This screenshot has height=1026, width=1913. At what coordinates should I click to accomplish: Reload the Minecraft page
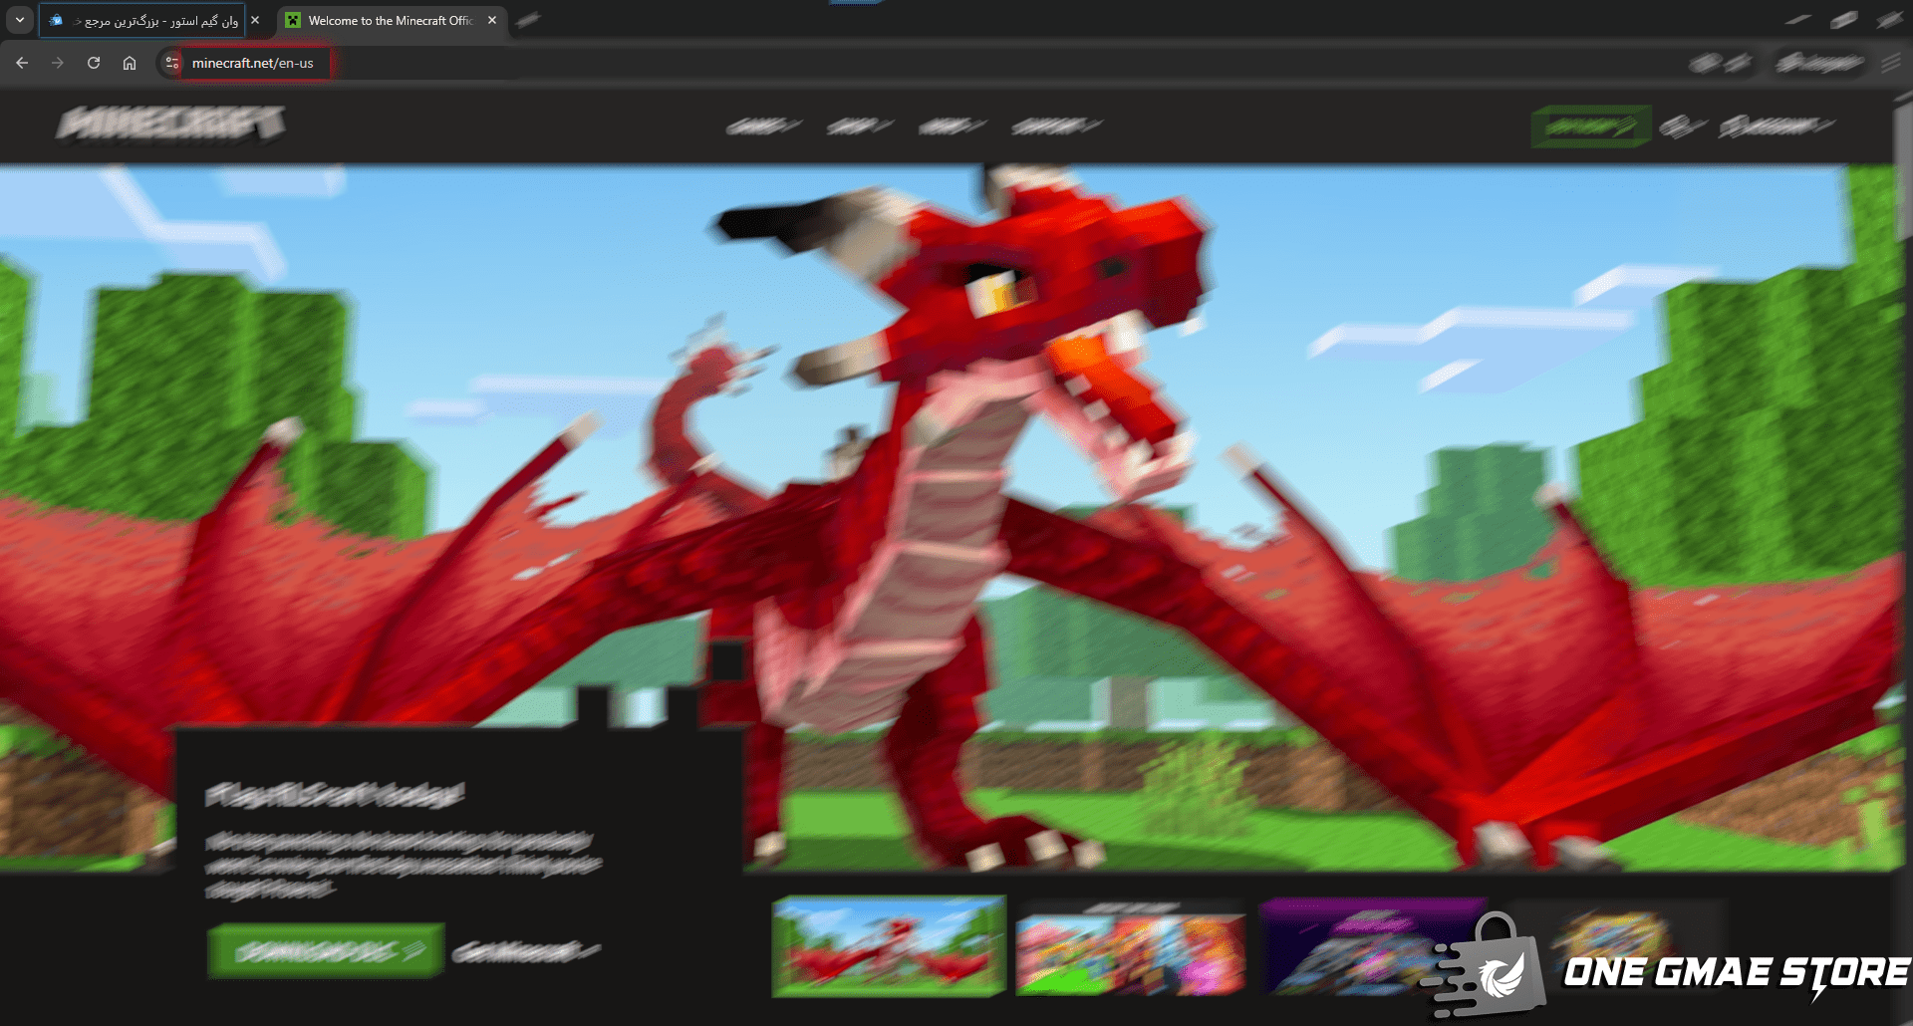coord(94,63)
